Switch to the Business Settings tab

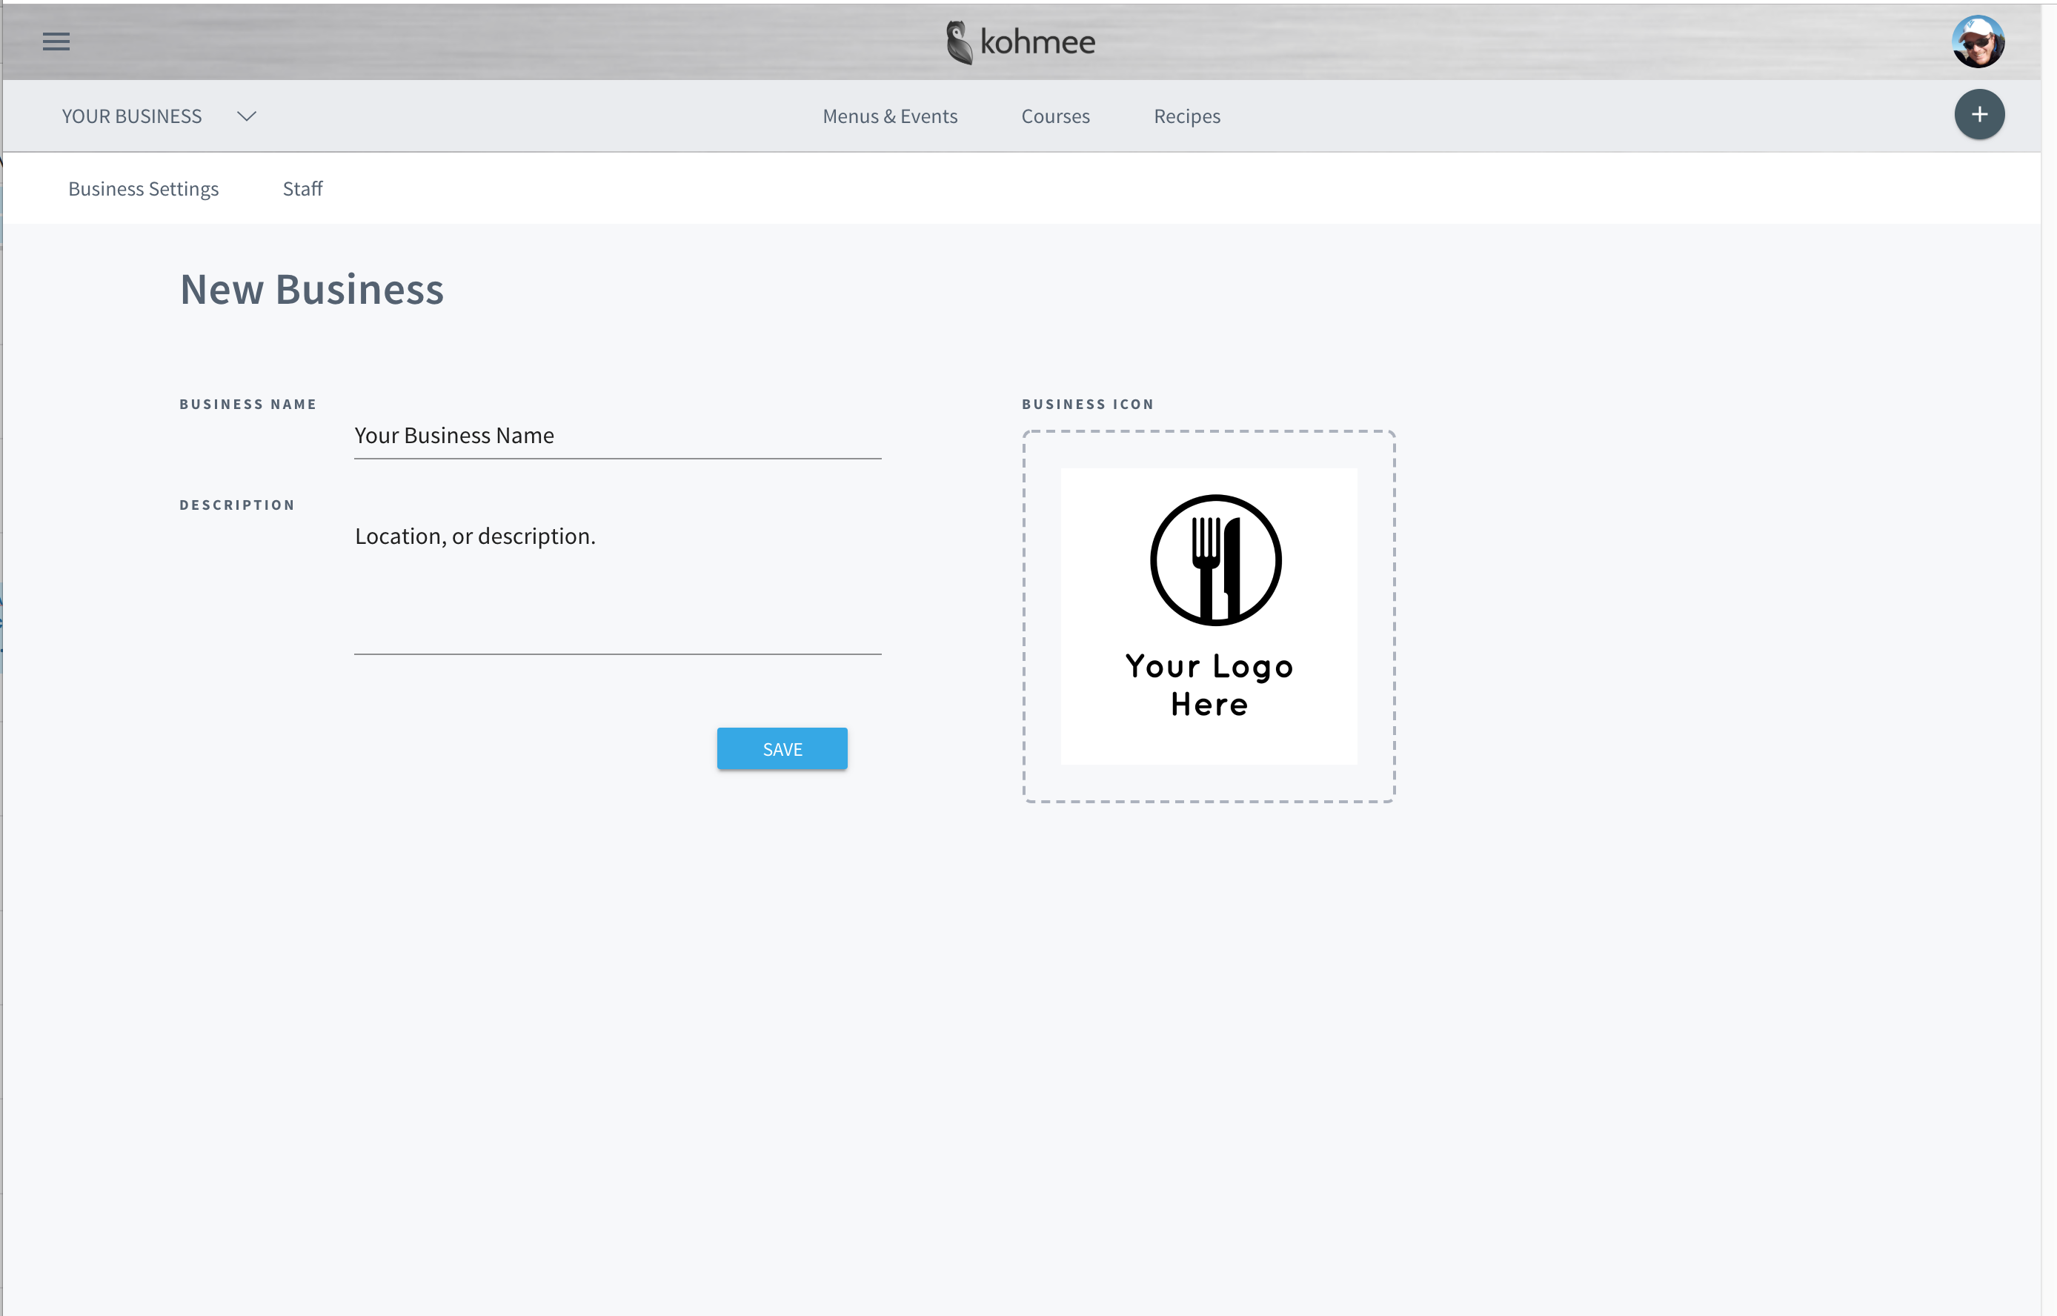coord(144,189)
